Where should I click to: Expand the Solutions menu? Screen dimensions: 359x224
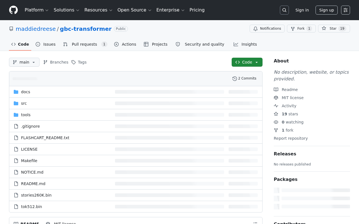point(66,10)
